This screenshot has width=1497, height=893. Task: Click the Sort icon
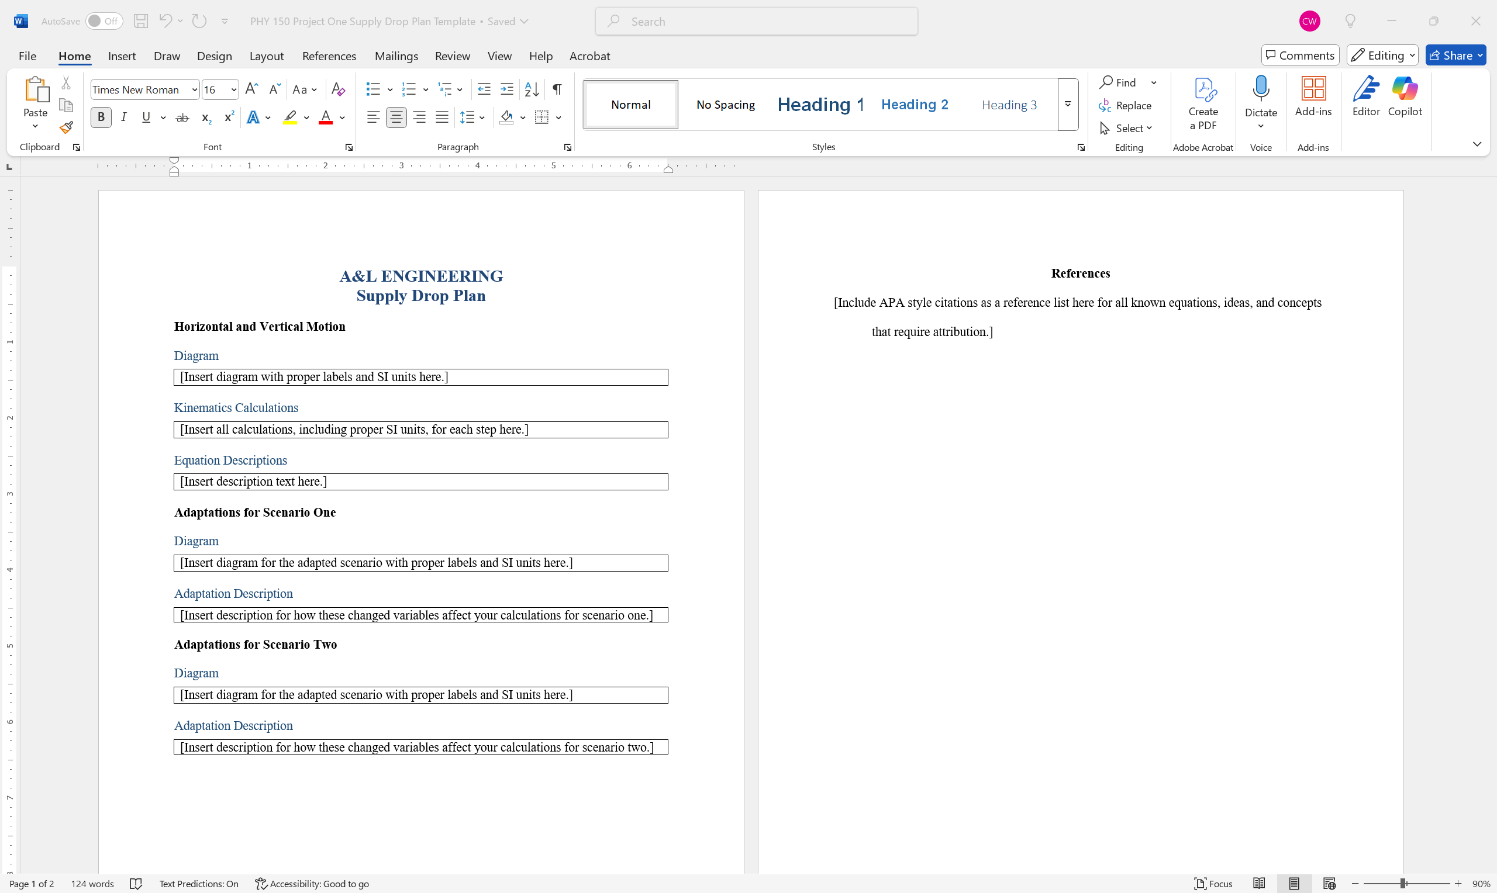[530, 89]
